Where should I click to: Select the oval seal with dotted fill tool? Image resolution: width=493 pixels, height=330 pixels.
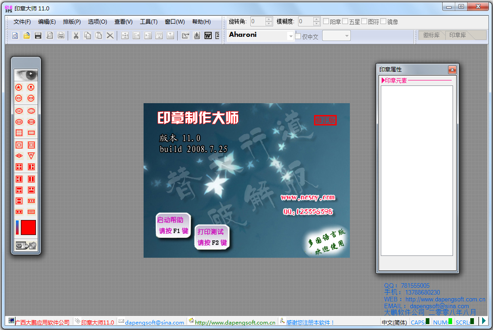[x=31, y=111]
